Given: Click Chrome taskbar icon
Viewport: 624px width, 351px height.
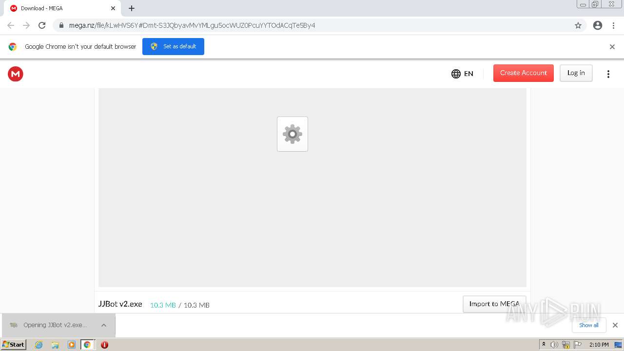Looking at the screenshot, I should pos(87,345).
